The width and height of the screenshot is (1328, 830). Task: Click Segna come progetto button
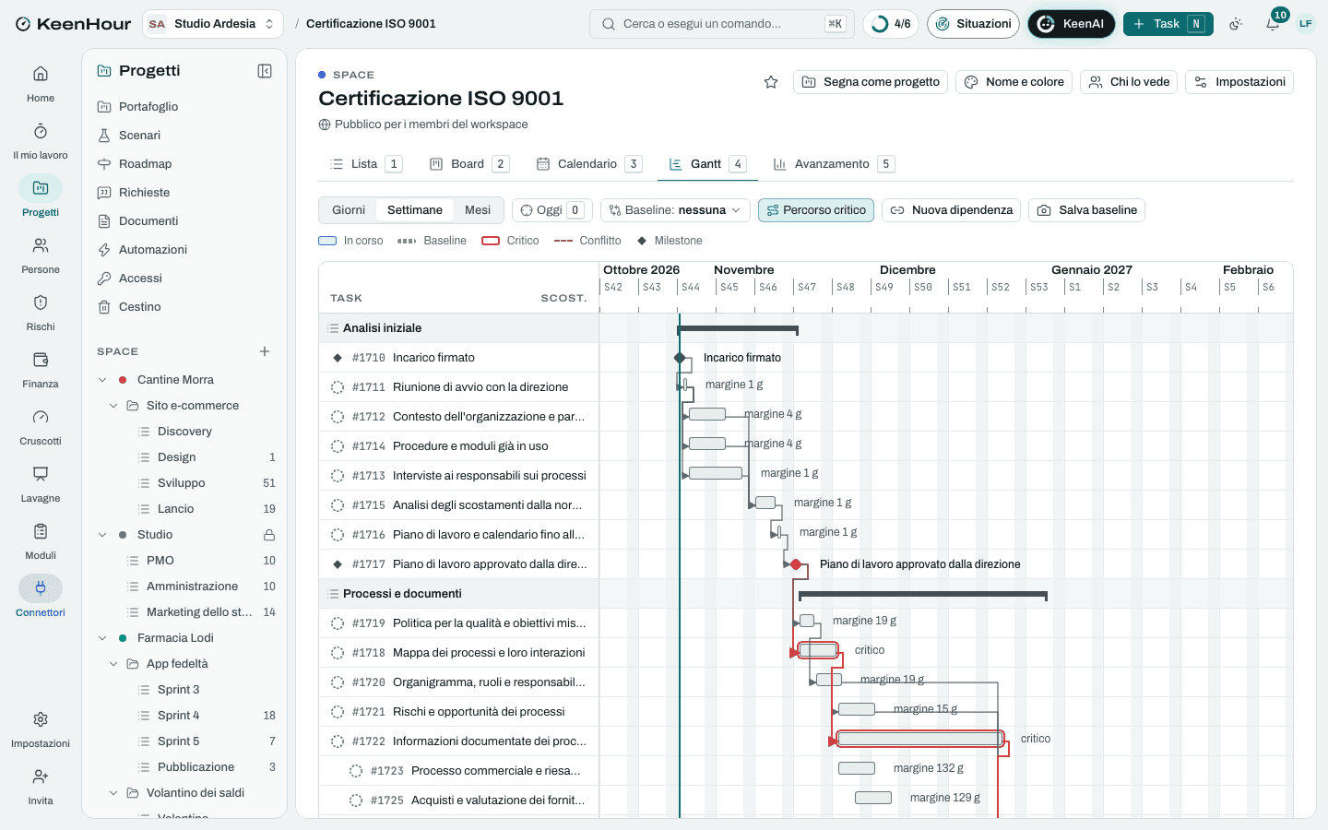click(x=871, y=82)
